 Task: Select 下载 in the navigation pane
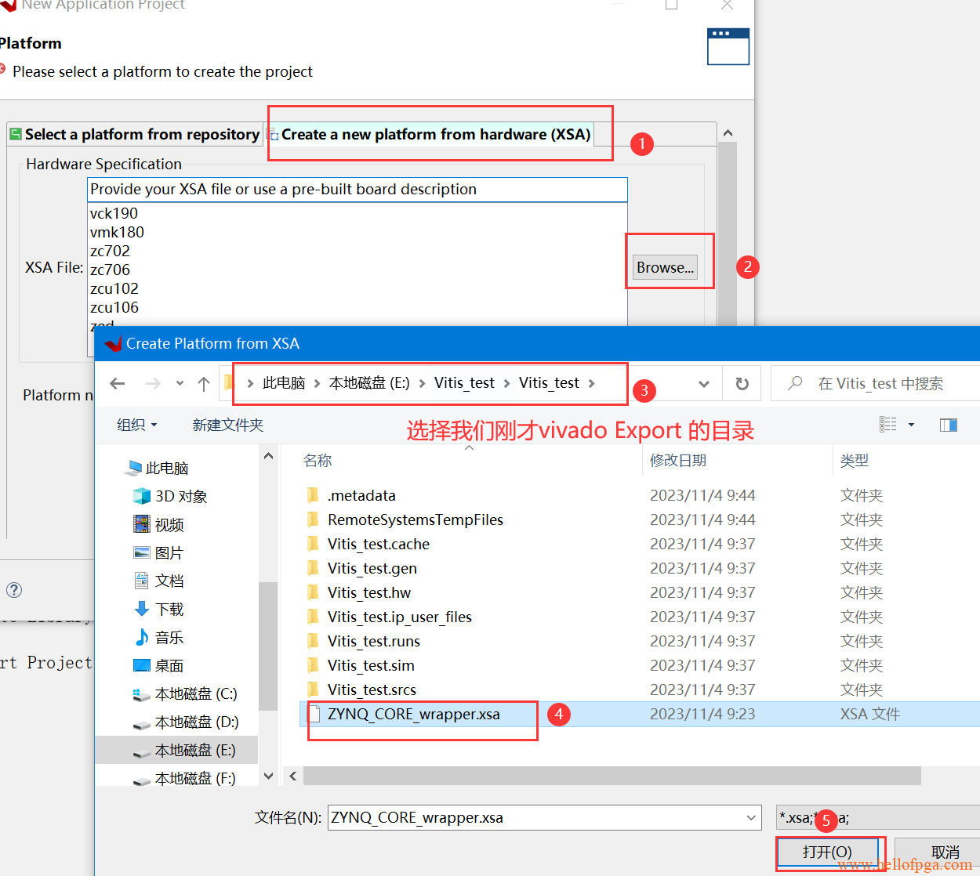(x=169, y=609)
